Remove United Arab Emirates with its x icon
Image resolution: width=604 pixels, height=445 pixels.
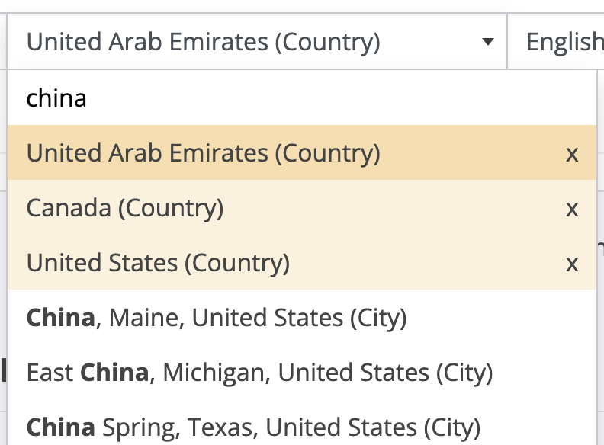(572, 154)
